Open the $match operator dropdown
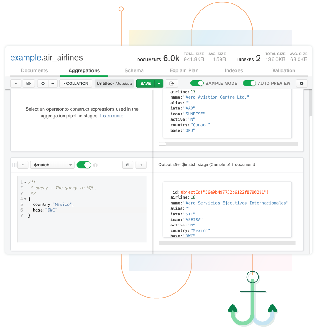 52,165
